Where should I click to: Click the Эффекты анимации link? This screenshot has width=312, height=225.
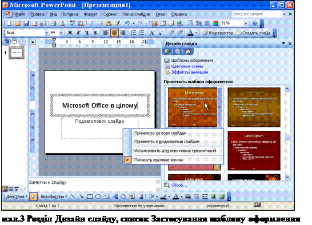(190, 72)
